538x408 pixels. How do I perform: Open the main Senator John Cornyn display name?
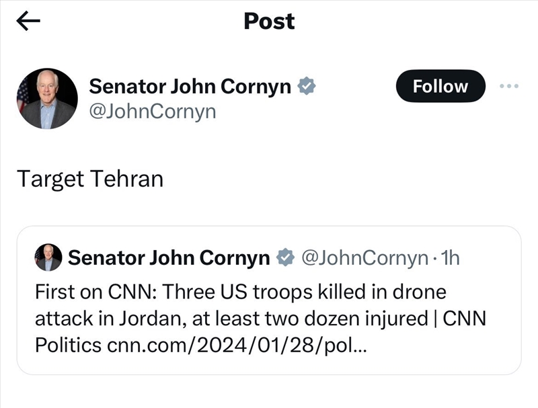click(x=190, y=86)
